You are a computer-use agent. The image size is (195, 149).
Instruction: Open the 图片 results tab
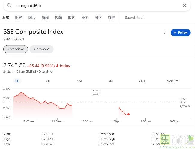tap(32, 18)
